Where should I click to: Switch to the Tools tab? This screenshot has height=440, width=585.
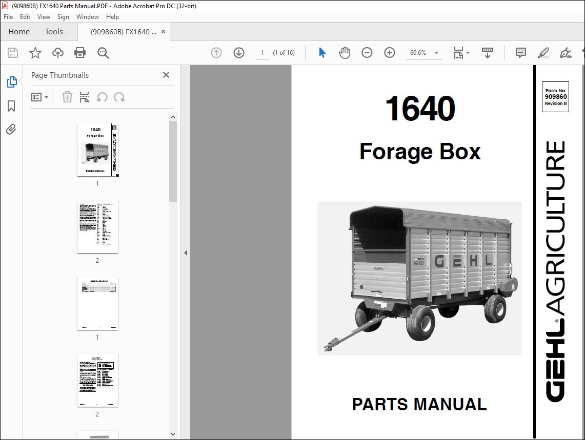point(54,32)
